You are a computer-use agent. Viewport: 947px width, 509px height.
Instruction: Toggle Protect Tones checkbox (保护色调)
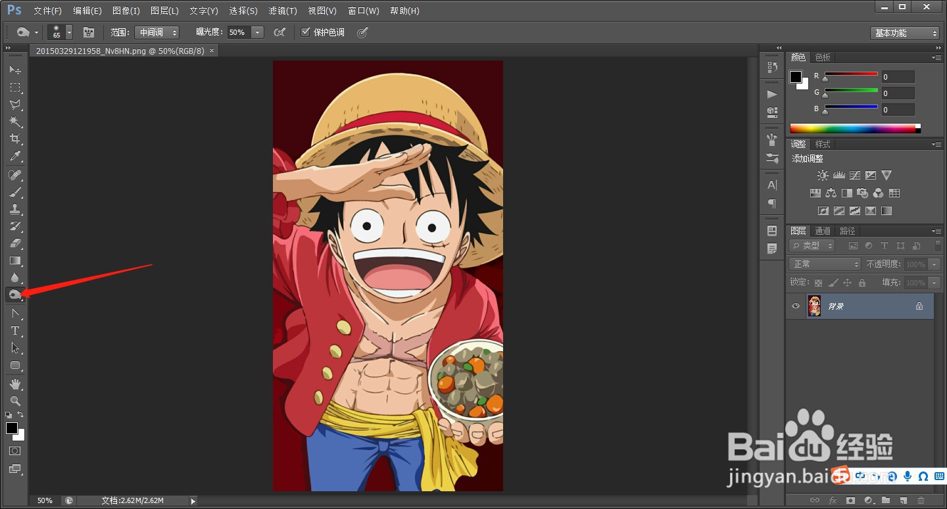coord(305,32)
